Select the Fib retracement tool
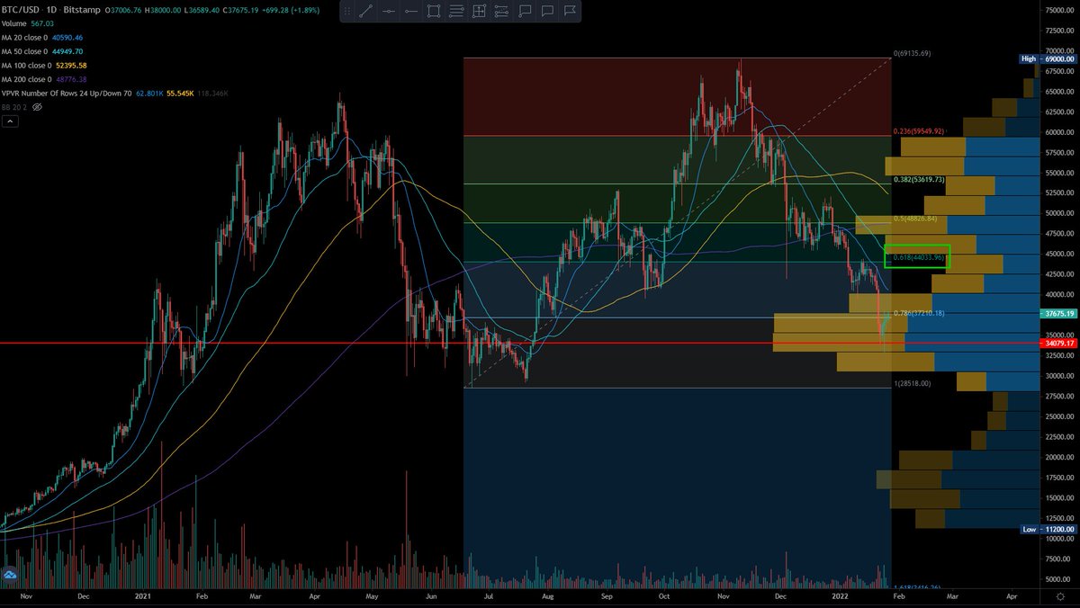 point(456,12)
